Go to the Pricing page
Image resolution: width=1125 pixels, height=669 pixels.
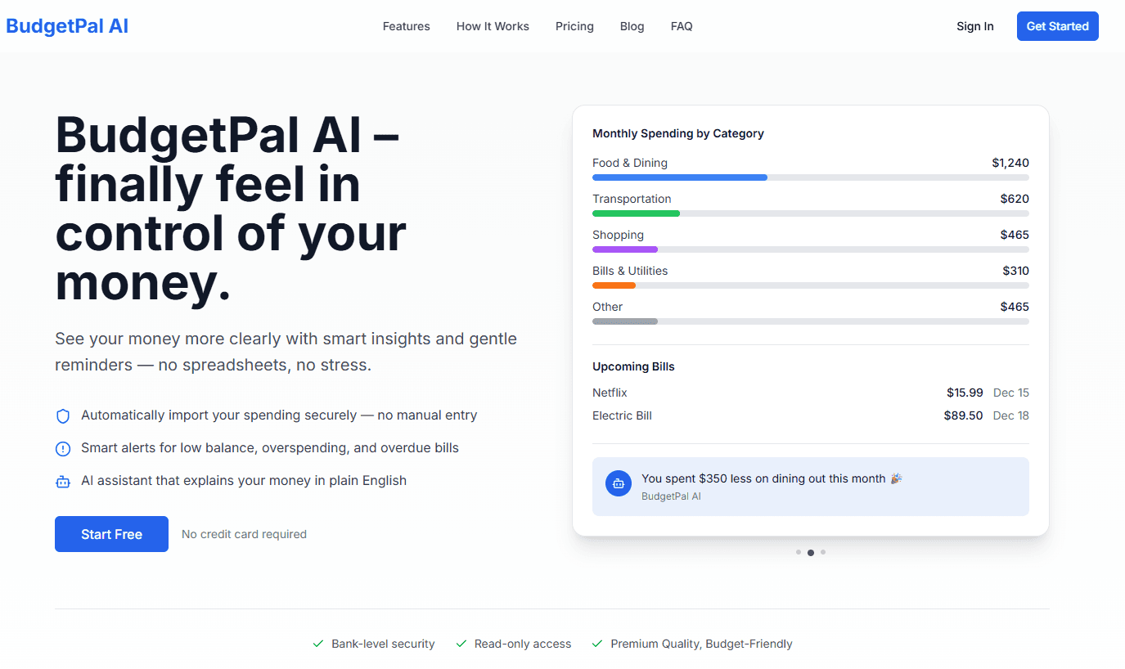click(574, 26)
